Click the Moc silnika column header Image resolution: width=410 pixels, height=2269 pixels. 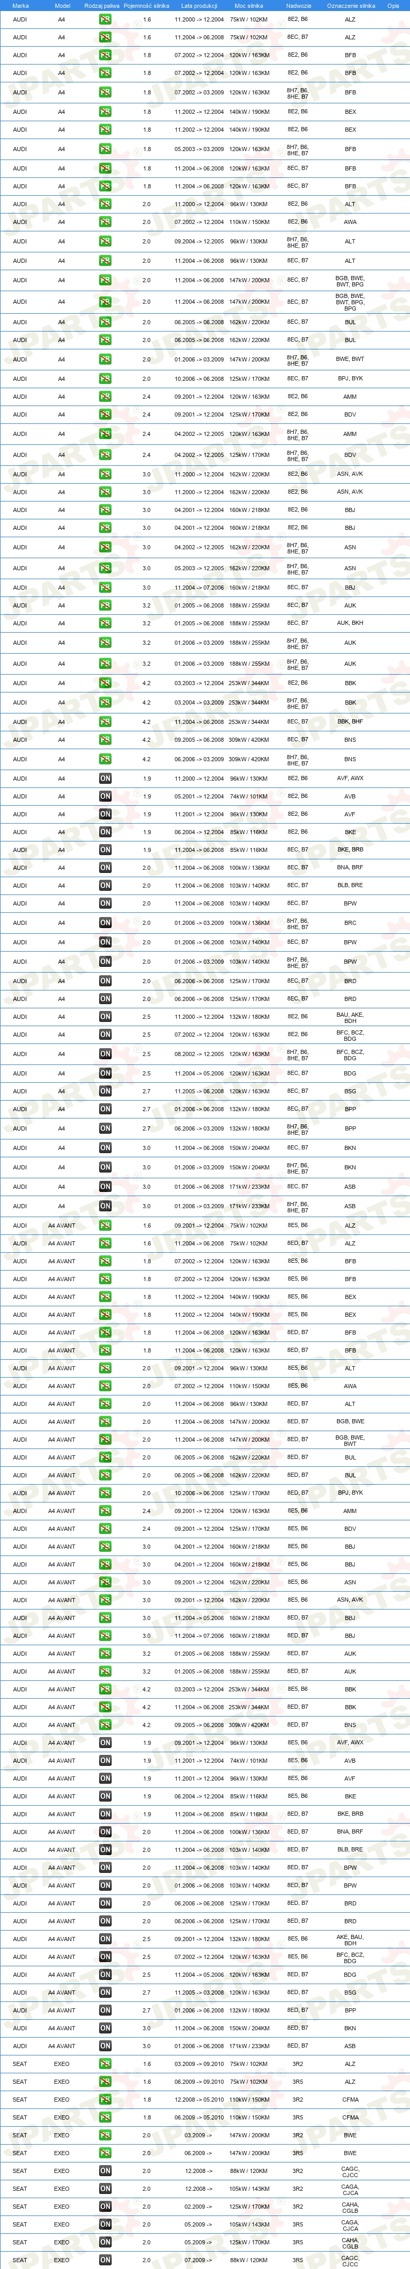(249, 5)
